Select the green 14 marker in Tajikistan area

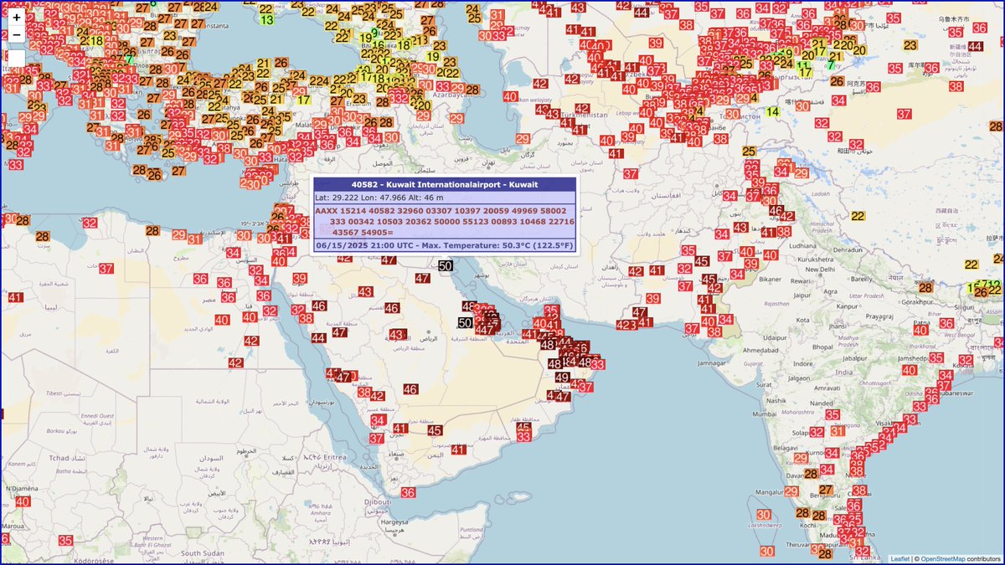(773, 111)
